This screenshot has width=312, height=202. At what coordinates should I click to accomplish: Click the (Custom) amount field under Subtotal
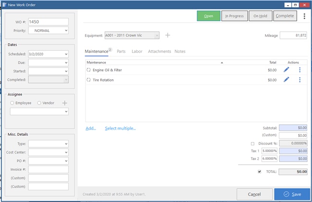293,135
